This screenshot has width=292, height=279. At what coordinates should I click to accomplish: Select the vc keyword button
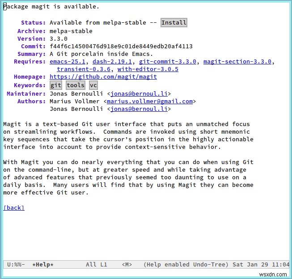coord(93,85)
